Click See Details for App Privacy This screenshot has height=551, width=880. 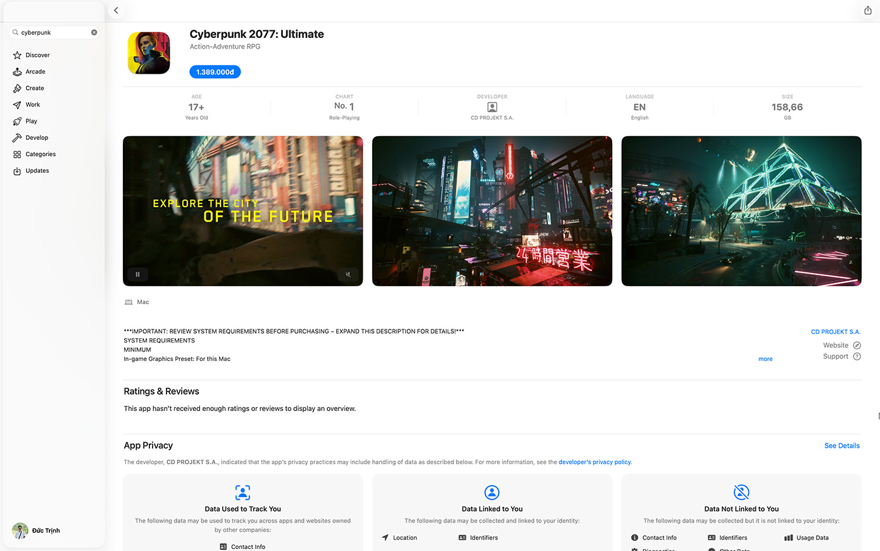tap(842, 446)
